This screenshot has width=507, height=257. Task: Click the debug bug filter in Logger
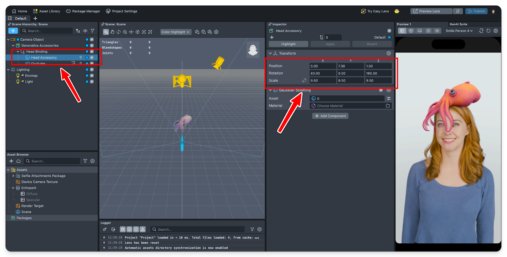coord(123,229)
